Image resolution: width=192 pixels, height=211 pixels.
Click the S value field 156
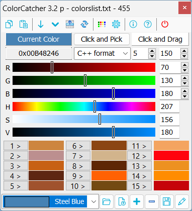[x=169, y=120]
